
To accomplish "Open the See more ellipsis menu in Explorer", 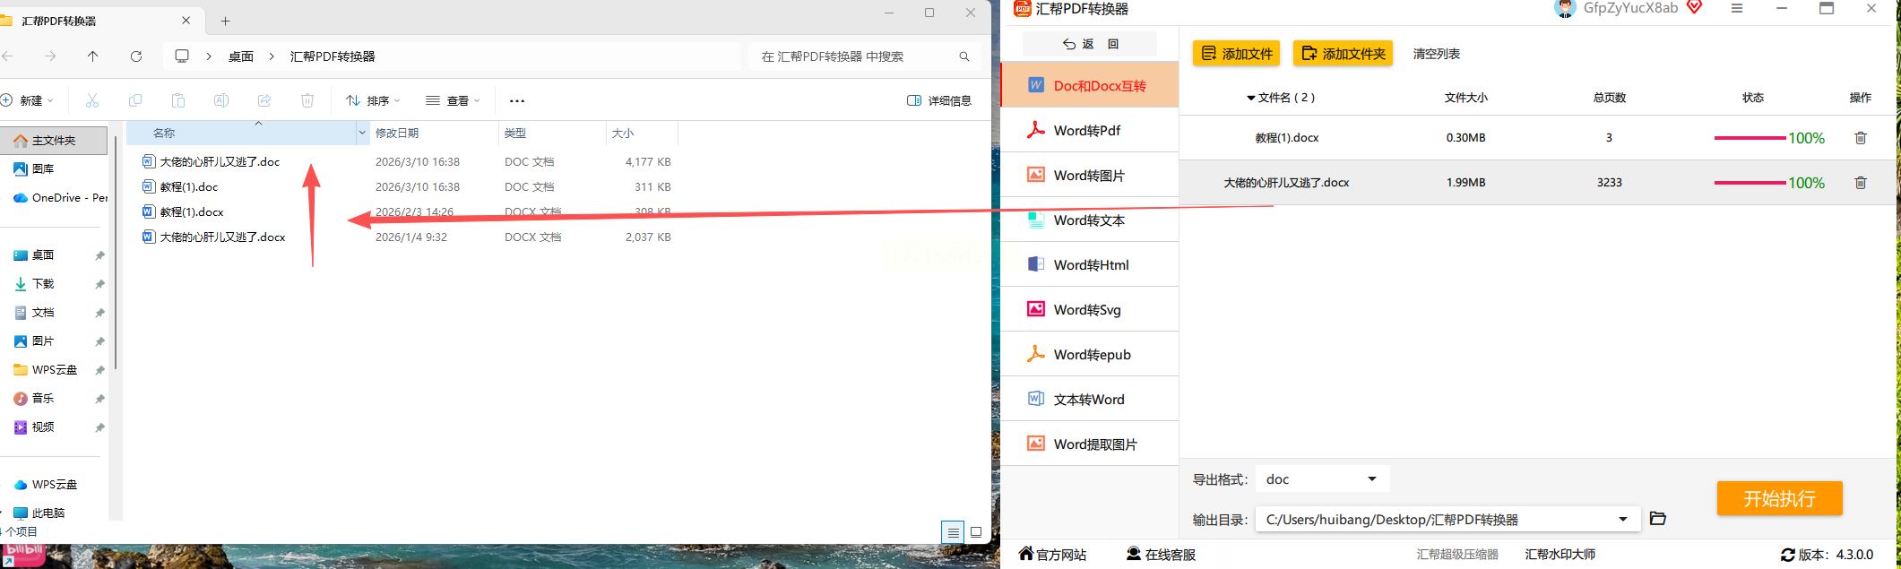I will click(517, 100).
